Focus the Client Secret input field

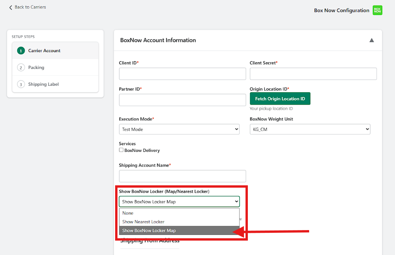tap(313, 74)
